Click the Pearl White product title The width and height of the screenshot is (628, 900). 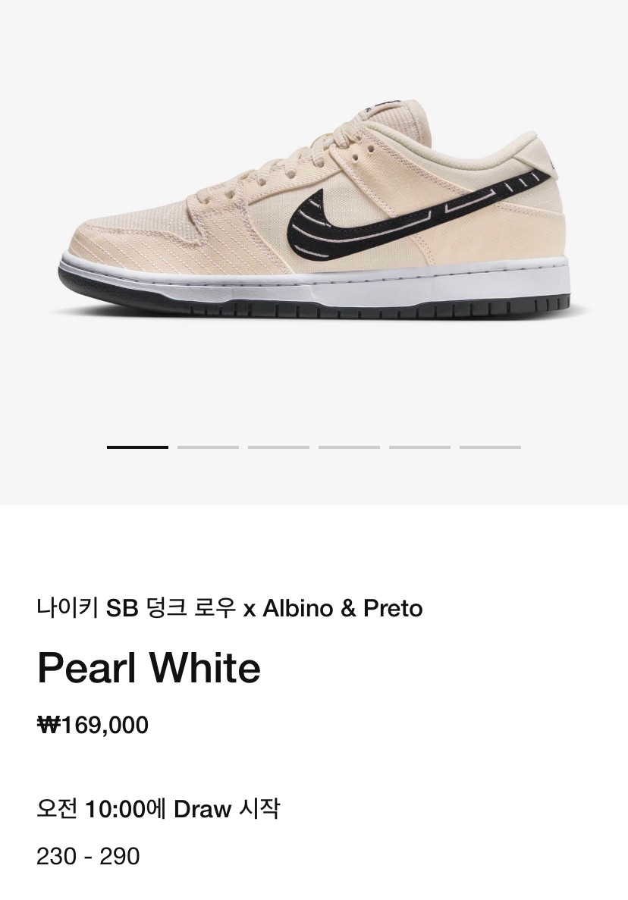[x=149, y=668]
